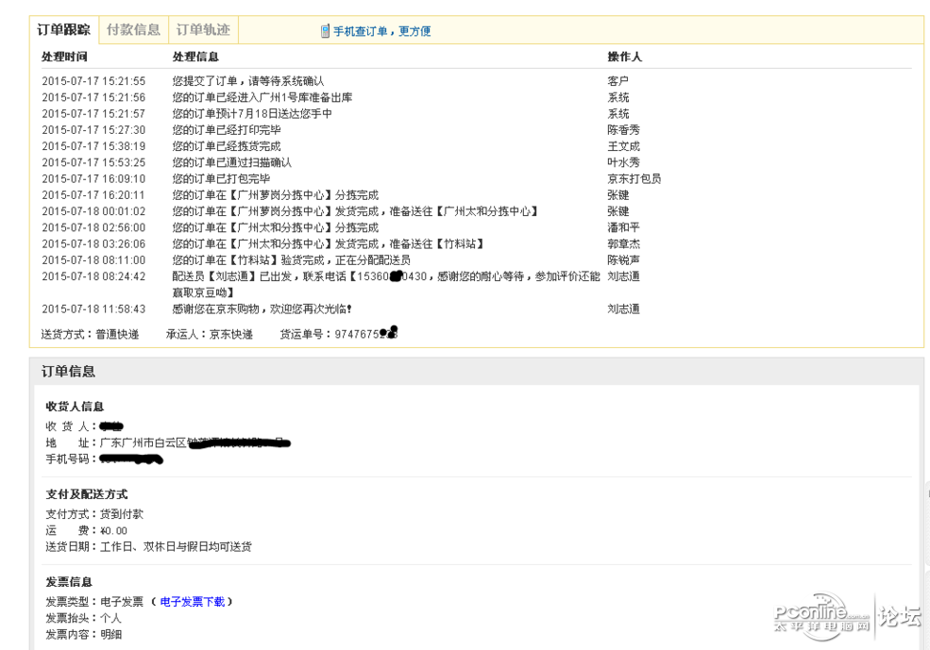This screenshot has height=650, width=930.
Task: Select text 您的订单已通过扫描确认
Action: (x=232, y=162)
